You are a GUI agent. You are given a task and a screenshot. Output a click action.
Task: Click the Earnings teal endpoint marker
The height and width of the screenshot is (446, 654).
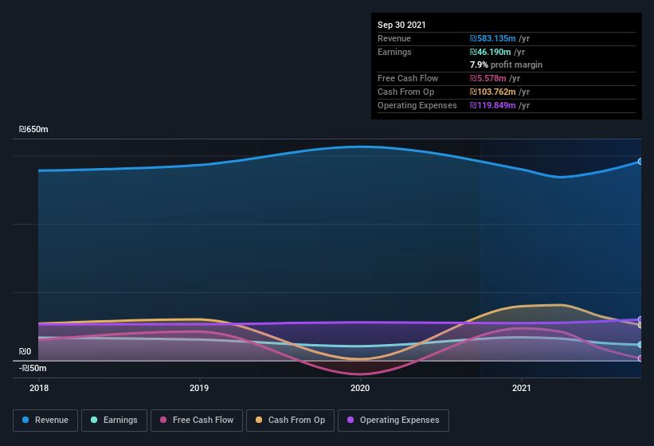pos(640,345)
